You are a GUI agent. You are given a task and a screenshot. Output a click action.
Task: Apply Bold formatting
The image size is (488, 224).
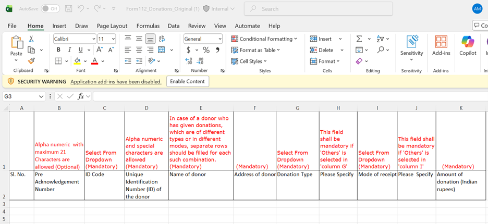(x=58, y=50)
